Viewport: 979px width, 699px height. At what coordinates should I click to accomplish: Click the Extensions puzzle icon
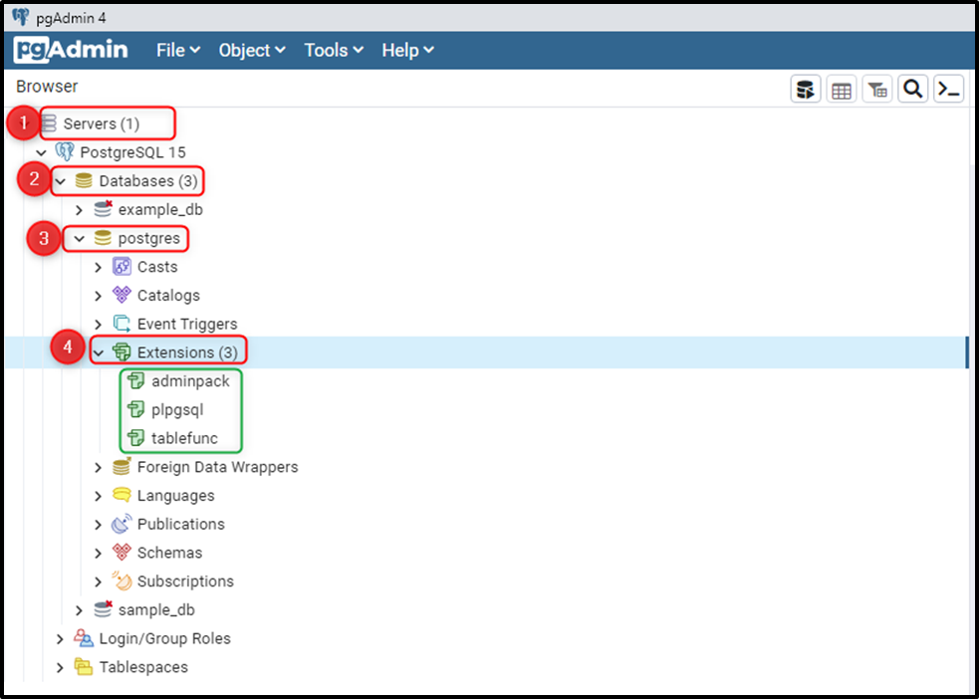(121, 351)
